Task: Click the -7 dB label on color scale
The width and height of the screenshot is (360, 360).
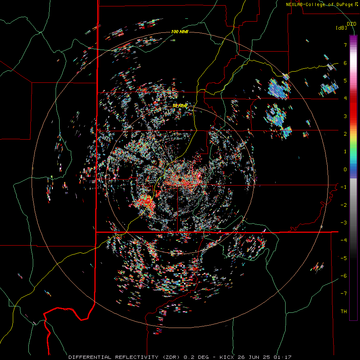Action: pos(344,294)
